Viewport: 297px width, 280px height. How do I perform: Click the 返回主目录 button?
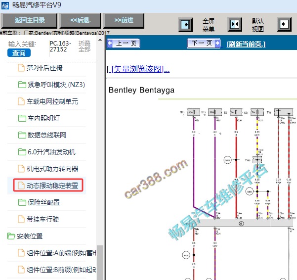pyautogui.click(x=29, y=20)
